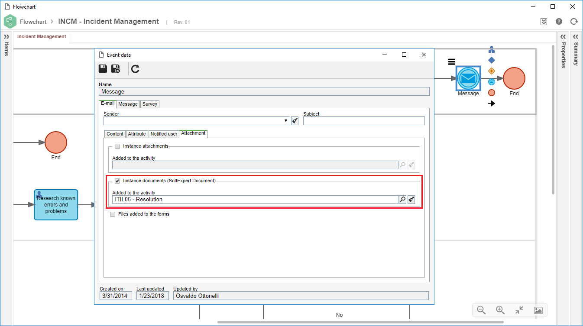
Task: Click the Help question mark icon
Action: pyautogui.click(x=559, y=22)
